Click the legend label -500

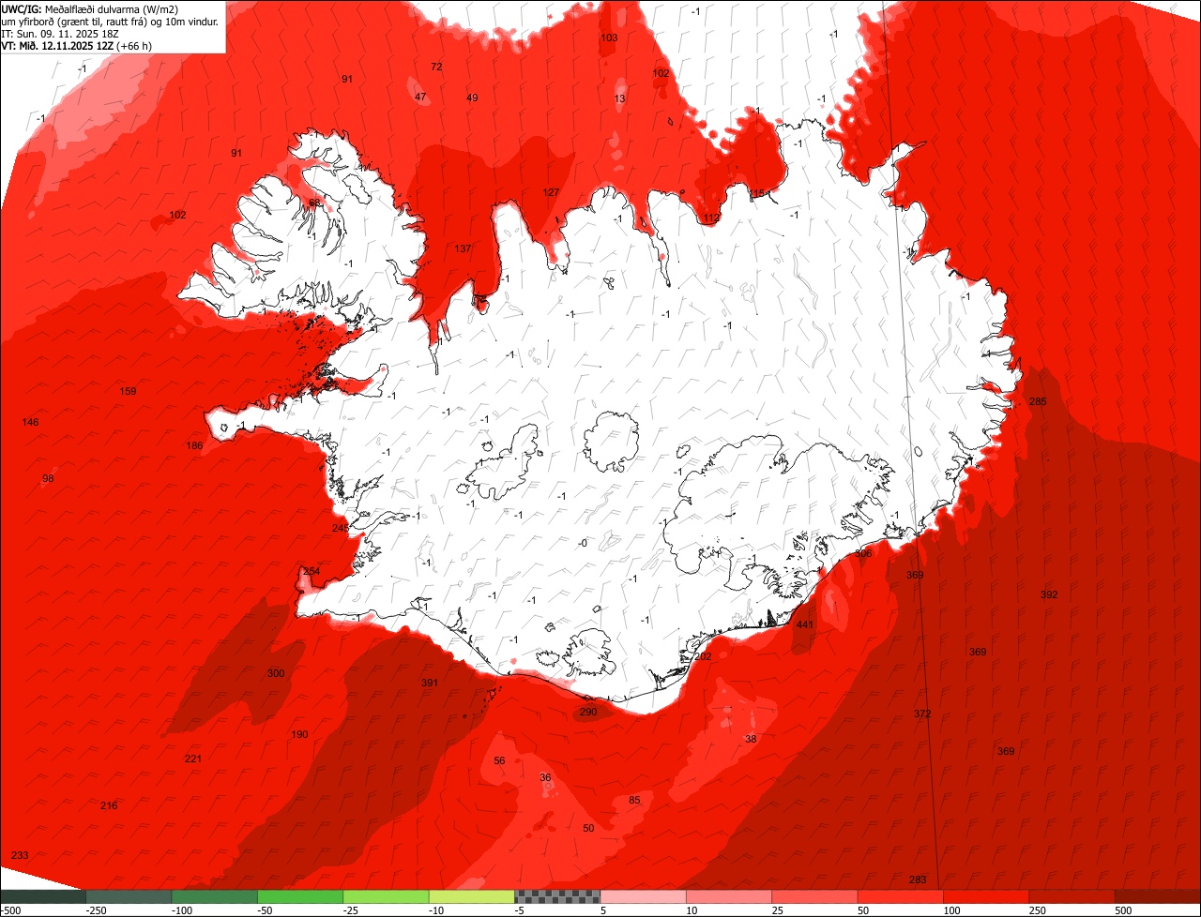(10, 910)
